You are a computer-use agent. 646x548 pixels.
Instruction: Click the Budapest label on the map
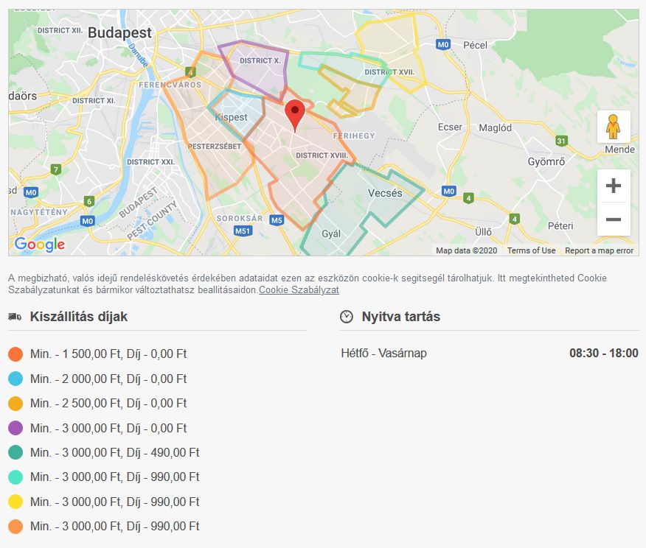point(119,33)
